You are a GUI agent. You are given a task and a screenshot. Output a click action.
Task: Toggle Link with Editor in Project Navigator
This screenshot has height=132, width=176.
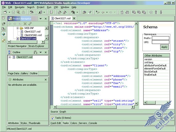click(x=30, y=24)
